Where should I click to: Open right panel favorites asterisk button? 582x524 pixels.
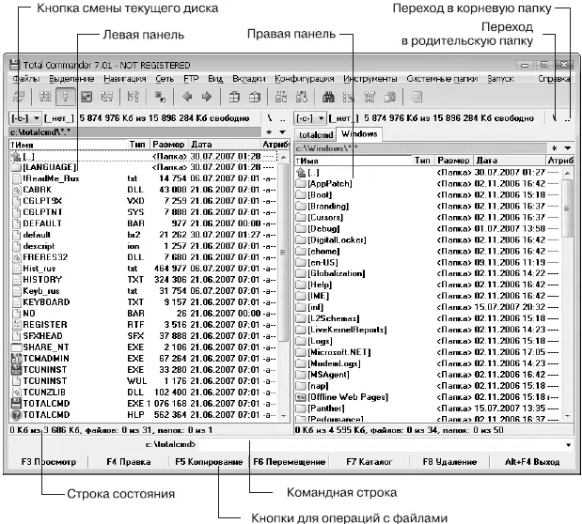tap(554, 148)
